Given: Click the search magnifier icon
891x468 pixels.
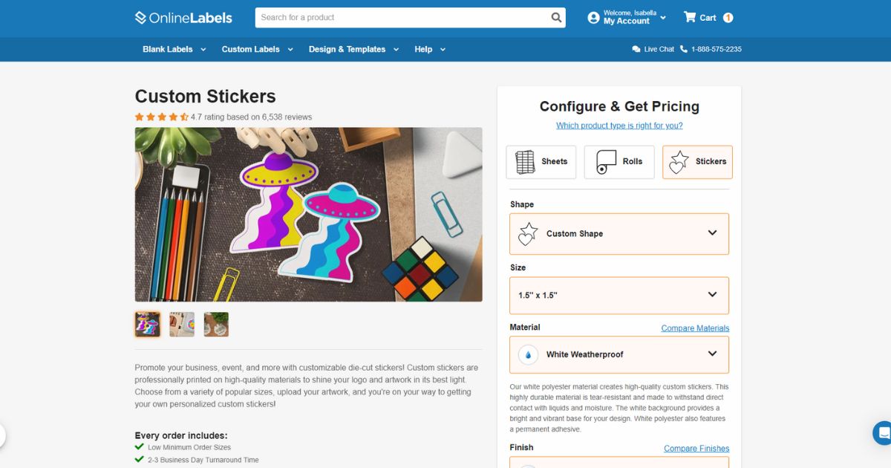Looking at the screenshot, I should (556, 17).
